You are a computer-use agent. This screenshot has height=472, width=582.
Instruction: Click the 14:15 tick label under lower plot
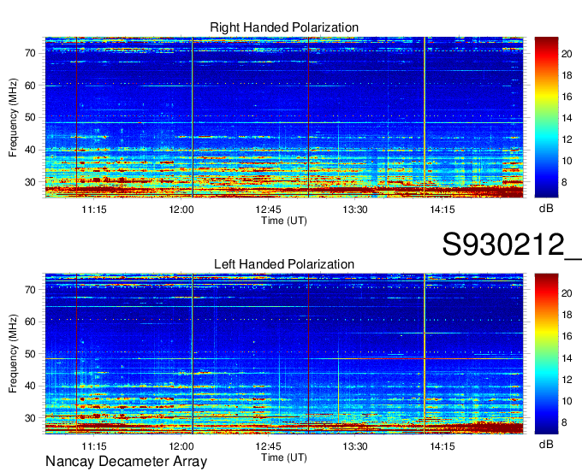coord(442,446)
